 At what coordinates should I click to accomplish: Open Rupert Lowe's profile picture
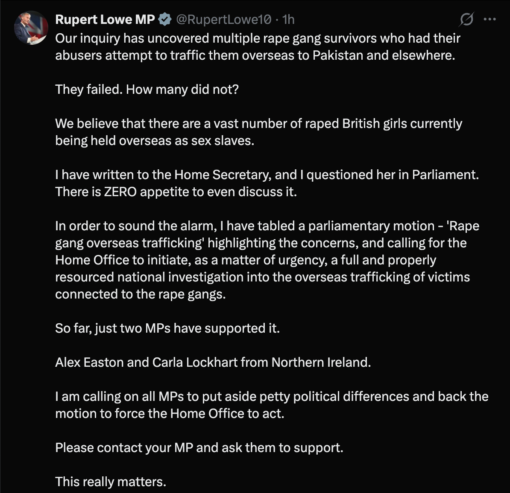pyautogui.click(x=31, y=28)
